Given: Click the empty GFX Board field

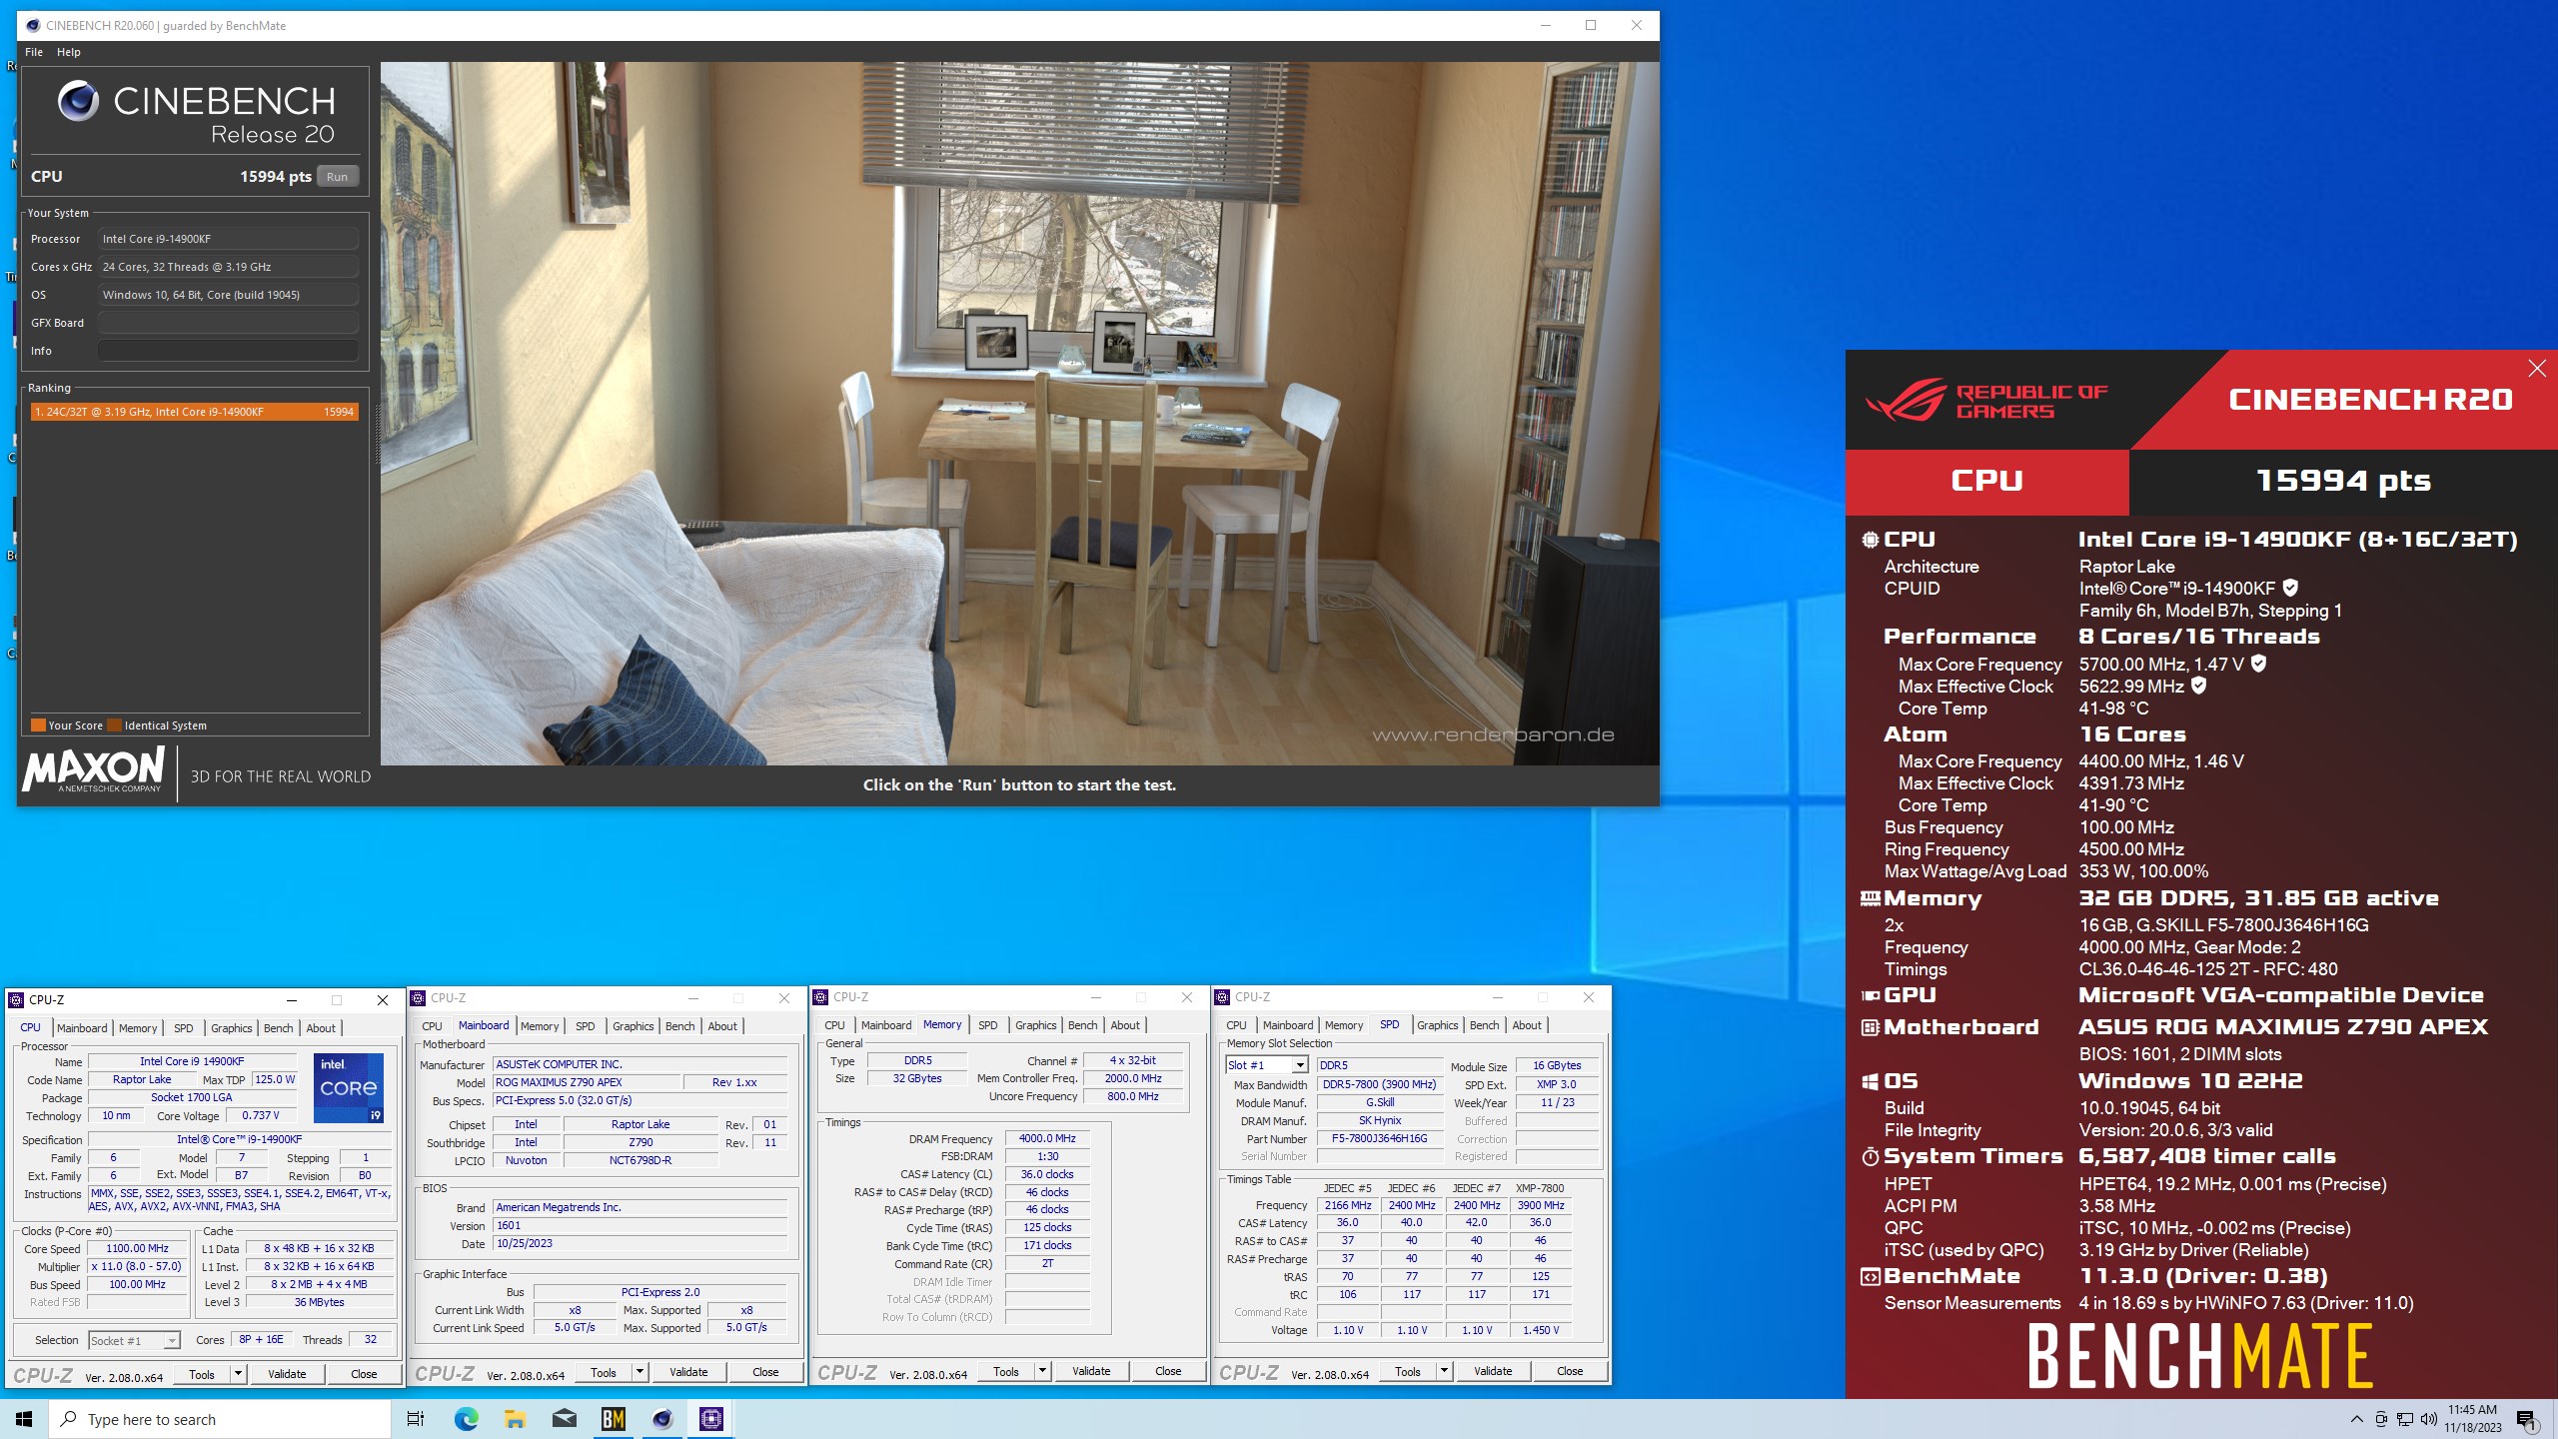Looking at the screenshot, I should click(x=228, y=323).
